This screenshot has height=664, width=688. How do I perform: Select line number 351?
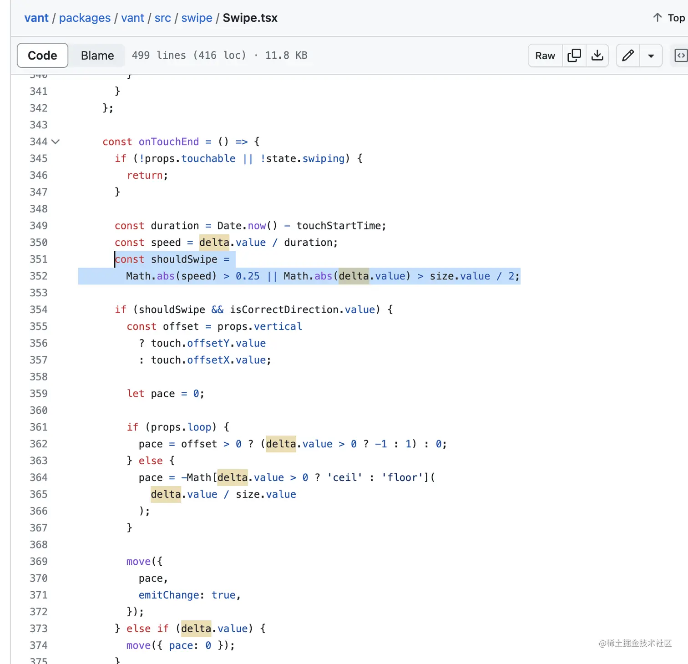pos(39,259)
